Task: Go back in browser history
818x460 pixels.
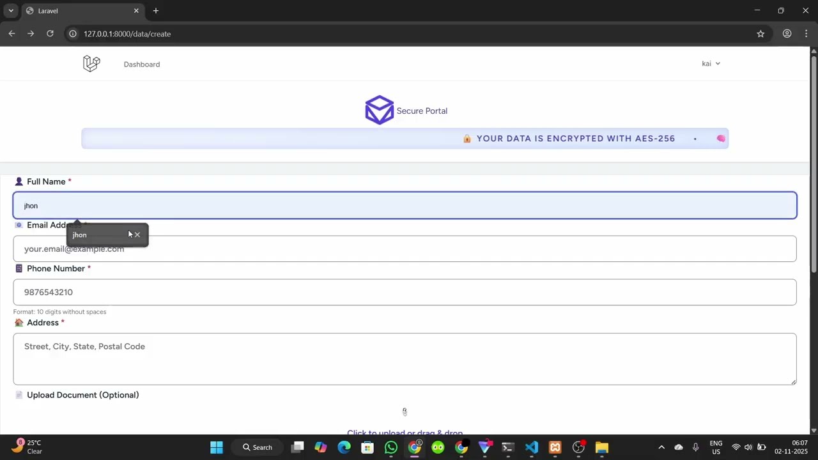Action: [12, 34]
